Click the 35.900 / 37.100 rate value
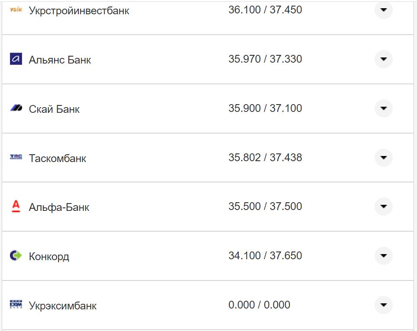The width and height of the screenshot is (417, 331). 265,108
